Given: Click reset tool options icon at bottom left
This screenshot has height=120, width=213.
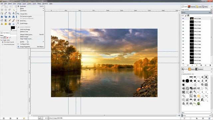Looking at the screenshot, I should coord(24,118).
